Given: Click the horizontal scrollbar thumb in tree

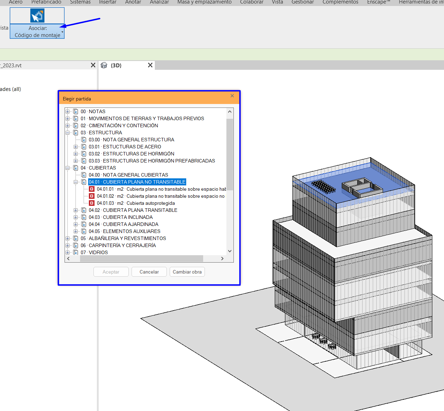Looking at the screenshot, I should coord(141,258).
